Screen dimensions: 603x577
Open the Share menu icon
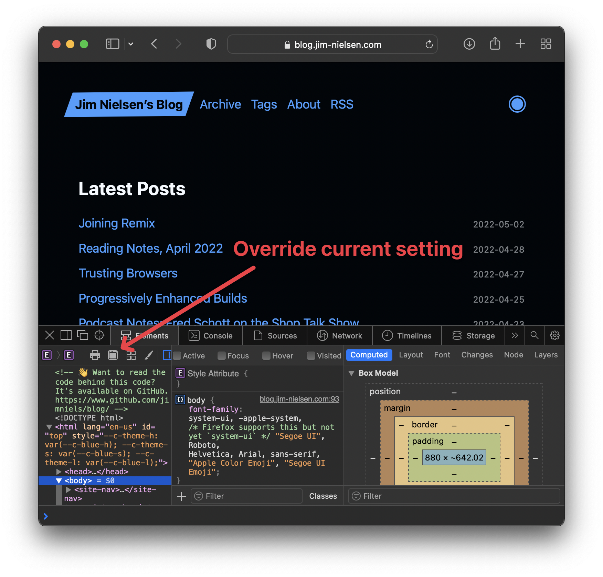(x=495, y=43)
